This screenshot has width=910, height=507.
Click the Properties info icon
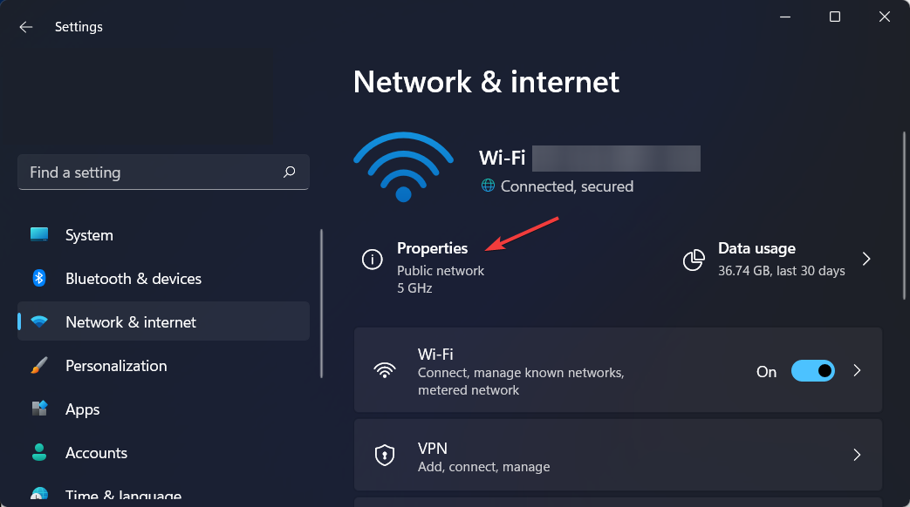(x=372, y=259)
